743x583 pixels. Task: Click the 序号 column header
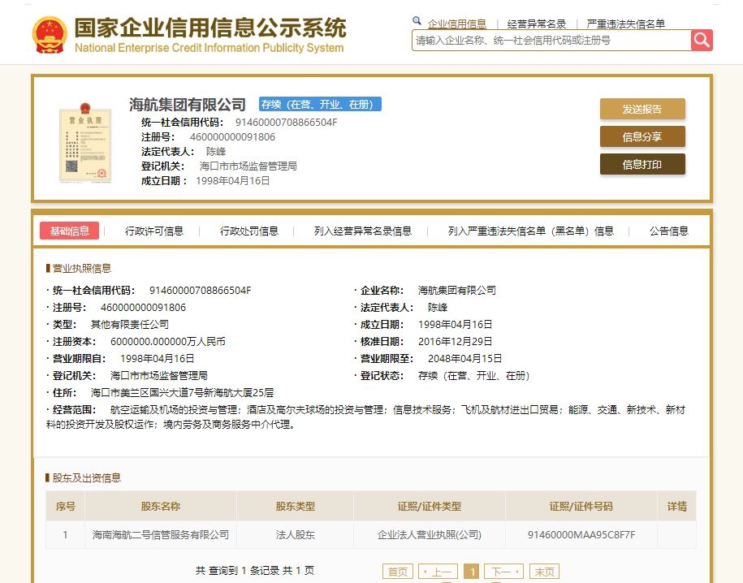coord(66,506)
